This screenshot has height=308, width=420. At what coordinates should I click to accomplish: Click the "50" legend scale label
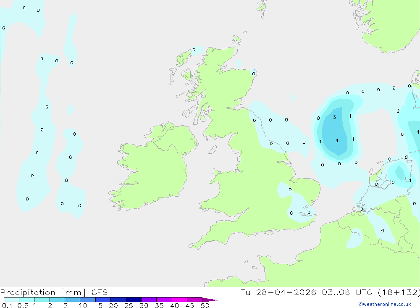pyautogui.click(x=205, y=305)
